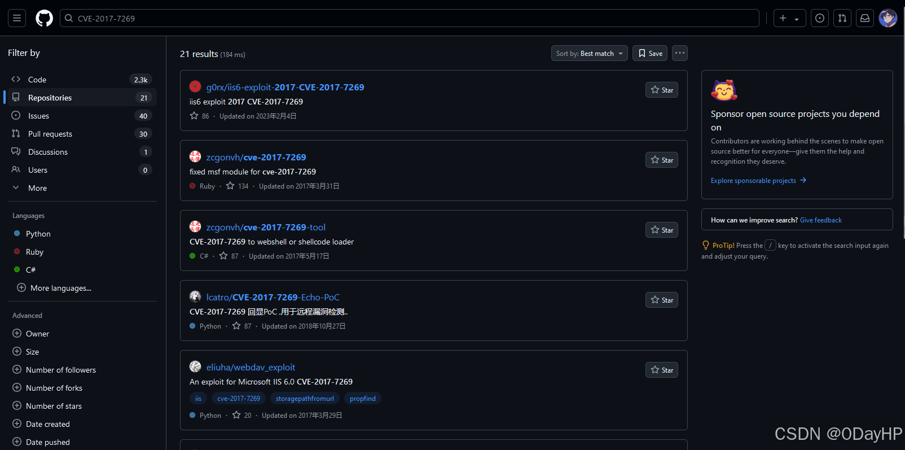Filter results by Users
This screenshot has width=905, height=450.
click(82, 170)
